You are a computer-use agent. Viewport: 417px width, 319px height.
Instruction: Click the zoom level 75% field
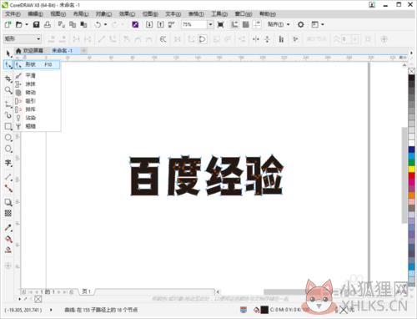click(194, 24)
